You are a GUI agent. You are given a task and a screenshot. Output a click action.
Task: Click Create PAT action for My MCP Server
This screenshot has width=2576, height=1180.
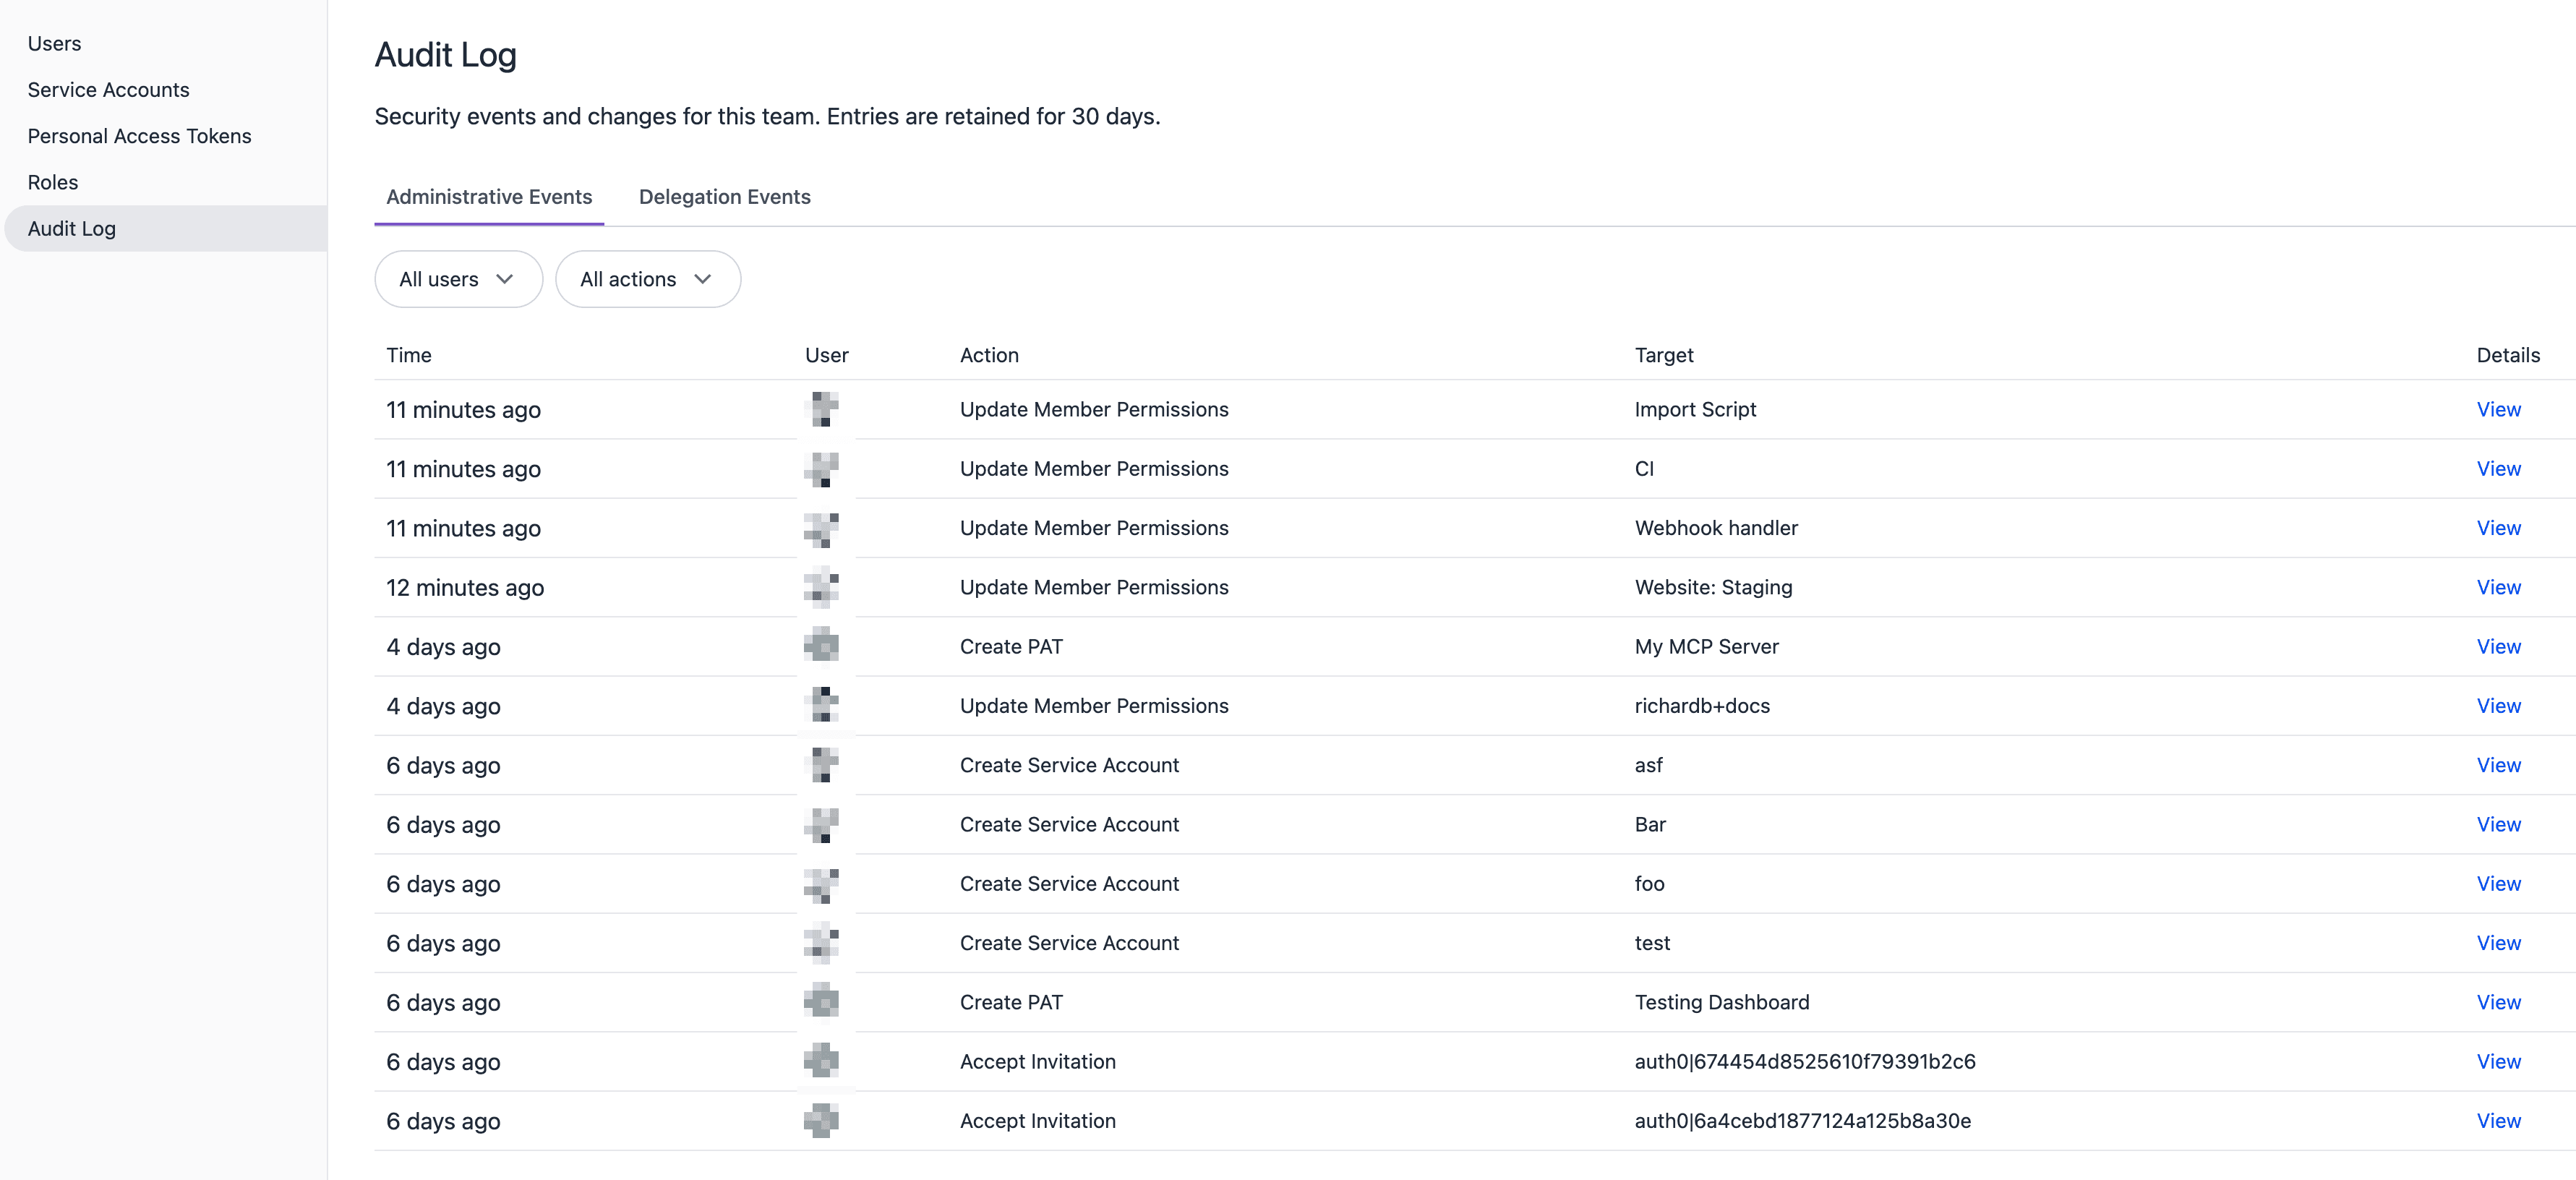click(1011, 646)
